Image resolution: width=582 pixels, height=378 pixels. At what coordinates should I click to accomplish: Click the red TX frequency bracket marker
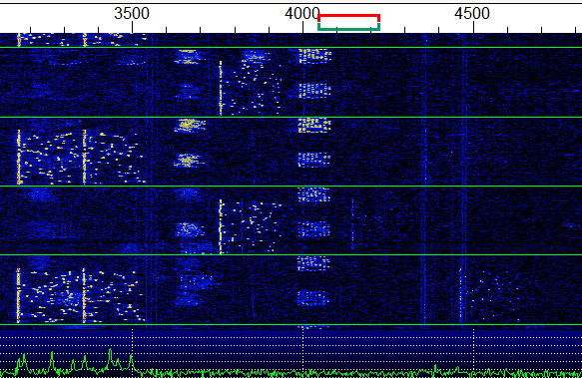349,17
